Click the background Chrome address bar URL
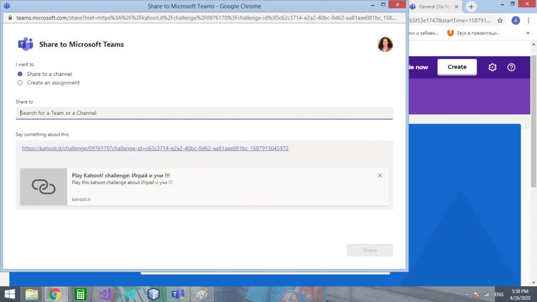The image size is (537, 302). click(449, 20)
